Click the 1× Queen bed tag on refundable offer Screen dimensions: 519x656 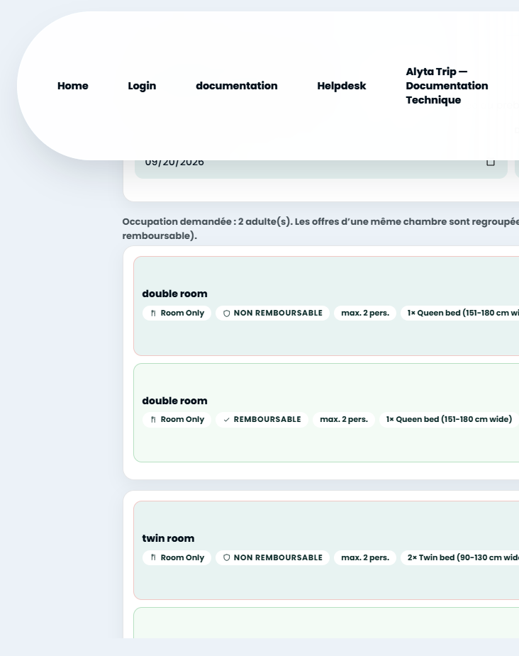pyautogui.click(x=449, y=420)
